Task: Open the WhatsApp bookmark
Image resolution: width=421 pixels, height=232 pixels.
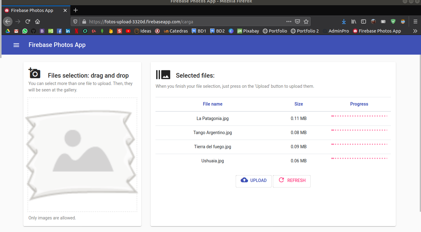Action: point(25,31)
